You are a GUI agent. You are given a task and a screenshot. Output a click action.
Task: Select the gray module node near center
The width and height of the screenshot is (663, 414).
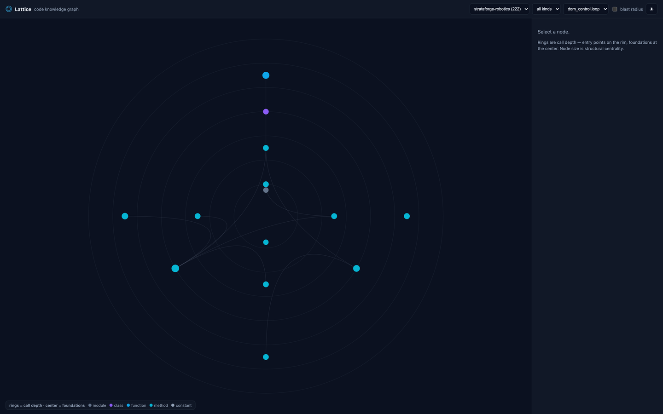[266, 190]
